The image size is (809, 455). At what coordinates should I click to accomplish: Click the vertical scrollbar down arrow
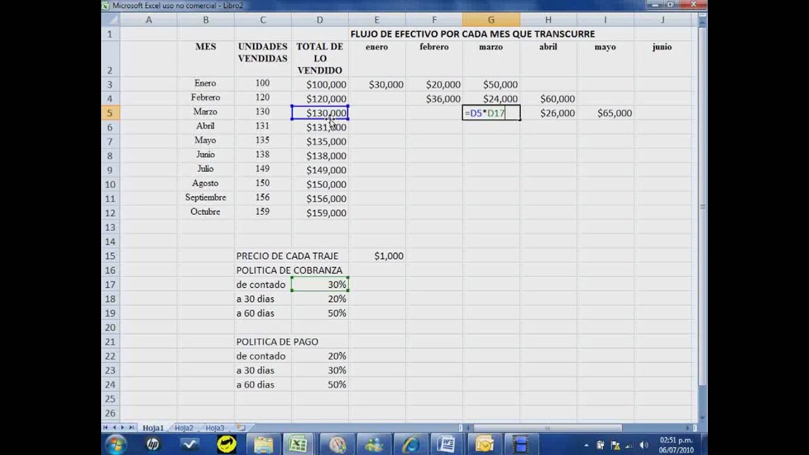(x=703, y=417)
